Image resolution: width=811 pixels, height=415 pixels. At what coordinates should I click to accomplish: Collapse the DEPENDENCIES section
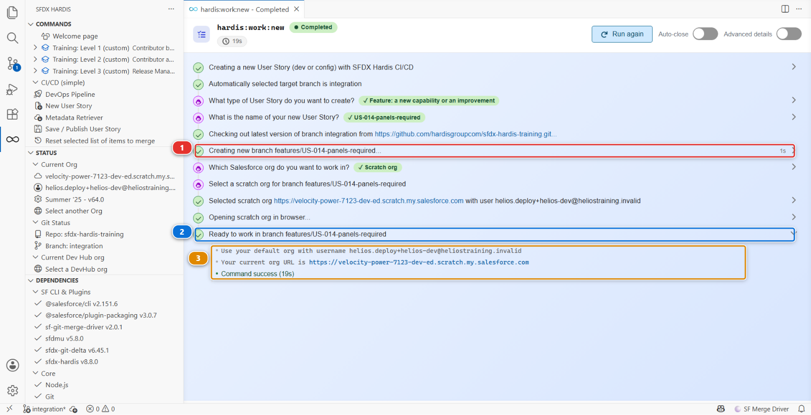31,280
